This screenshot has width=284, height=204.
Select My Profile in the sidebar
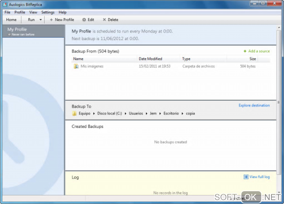(33, 31)
